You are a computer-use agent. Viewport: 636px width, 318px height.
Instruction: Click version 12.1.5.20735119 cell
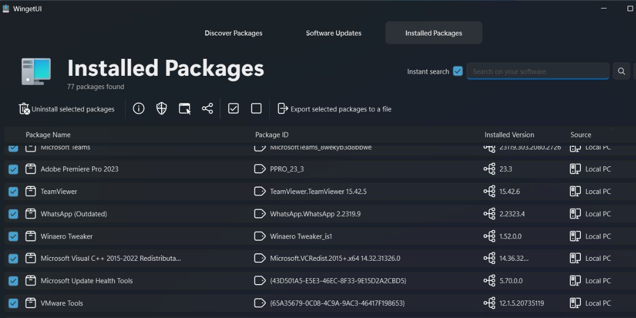[522, 303]
